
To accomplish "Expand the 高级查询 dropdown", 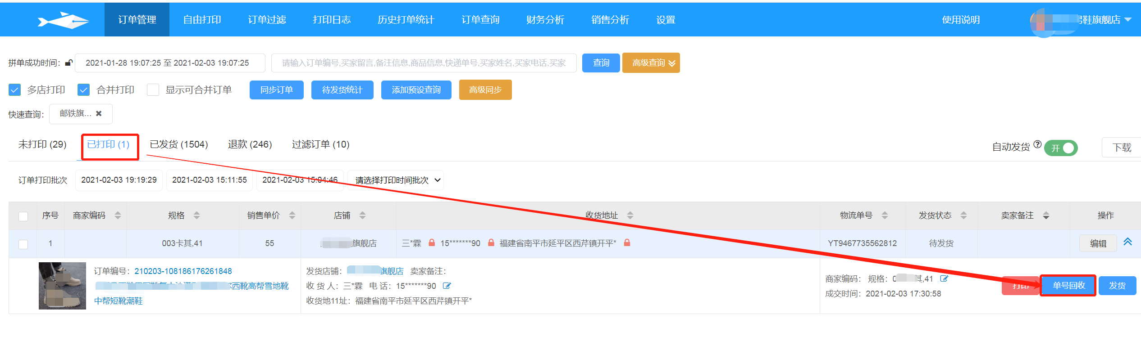I will pyautogui.click(x=651, y=63).
